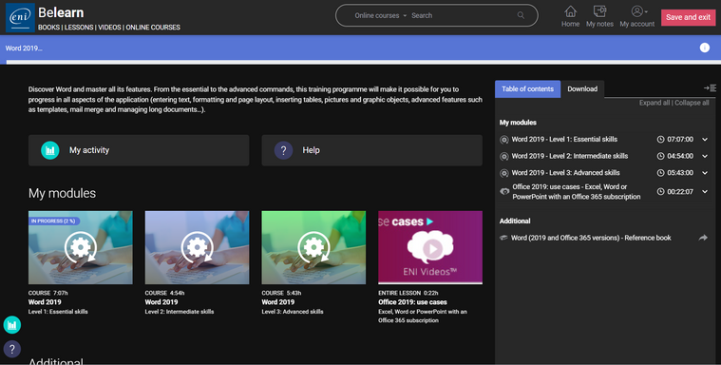This screenshot has width=721, height=365.
Task: Click share arrow next to Reference book
Action: tap(703, 238)
